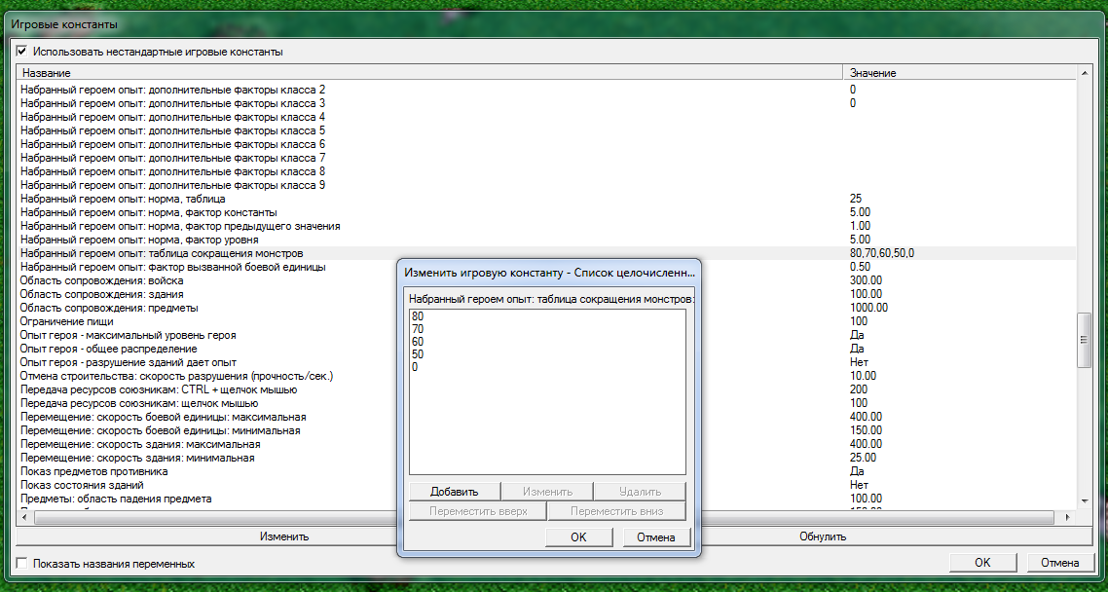1108x592 pixels.
Task: Select row 'дополнительные факторы класса 5'
Action: coord(546,130)
